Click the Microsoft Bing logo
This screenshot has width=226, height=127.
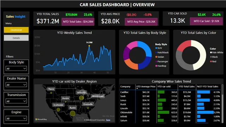pyautogui.click(x=41, y=119)
